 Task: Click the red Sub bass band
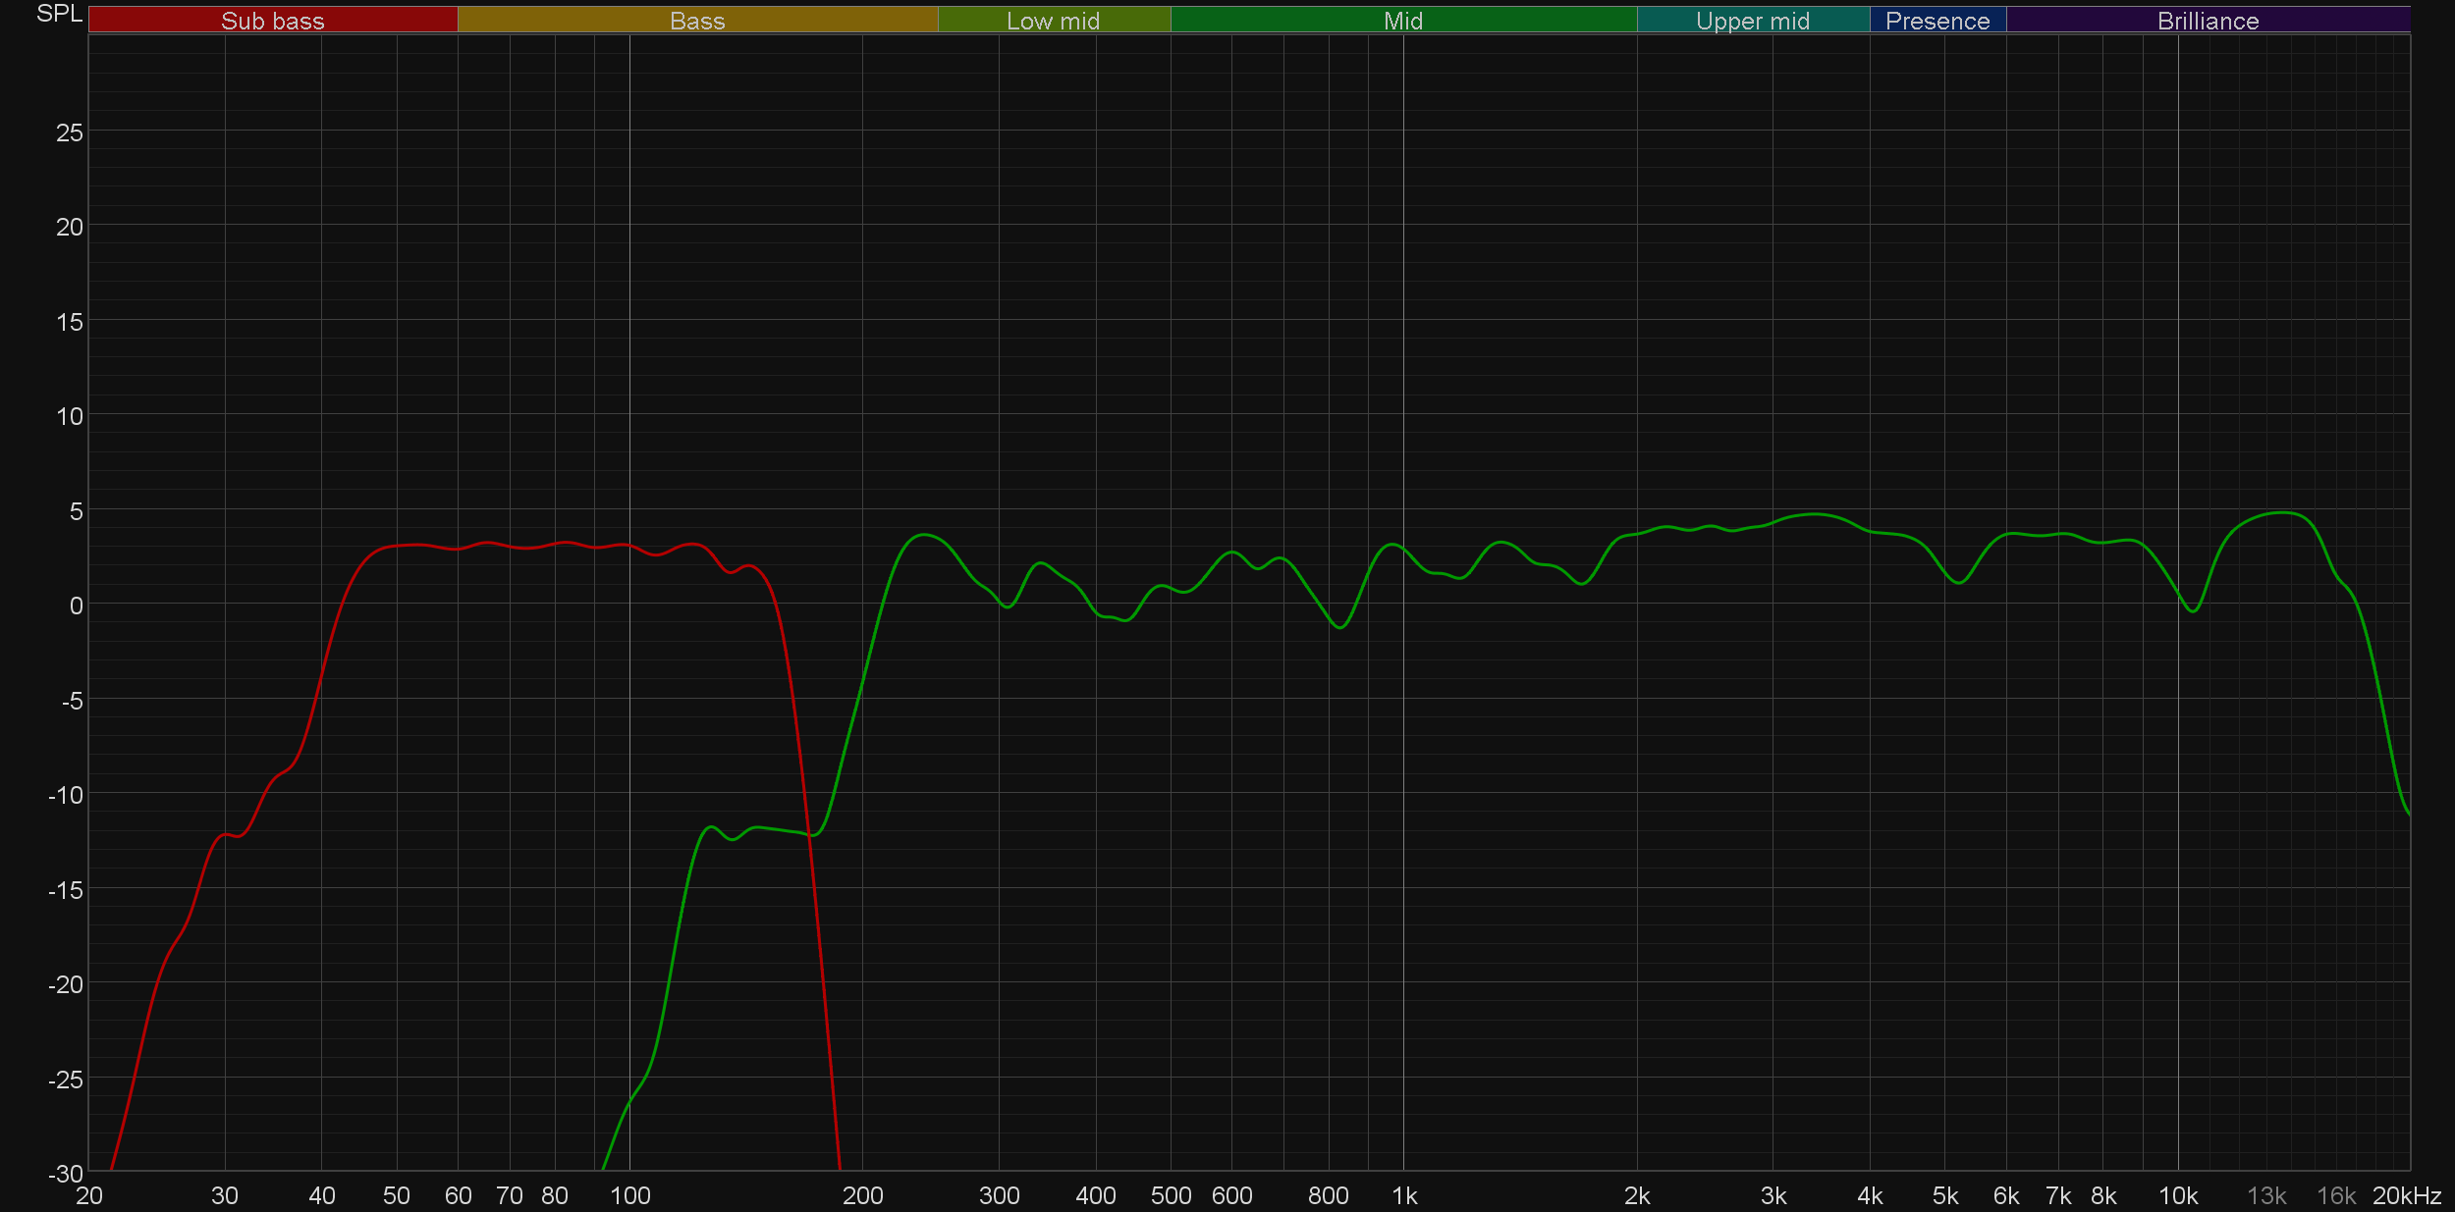click(272, 20)
